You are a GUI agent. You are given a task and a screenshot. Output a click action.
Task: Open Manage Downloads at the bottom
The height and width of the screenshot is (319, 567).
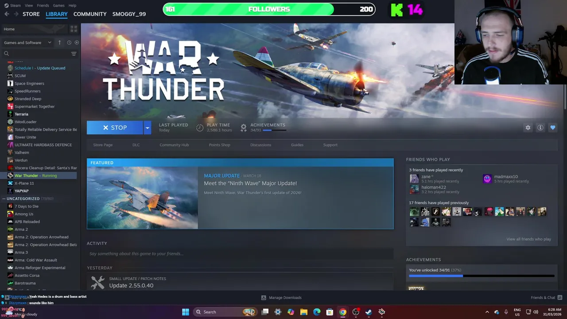[x=281, y=298]
